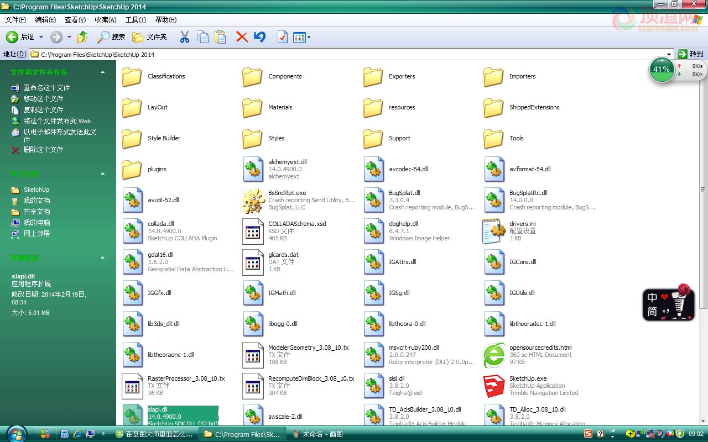Click the Sogou S icon in taskbar tray
This screenshot has width=708, height=442.
589,434
